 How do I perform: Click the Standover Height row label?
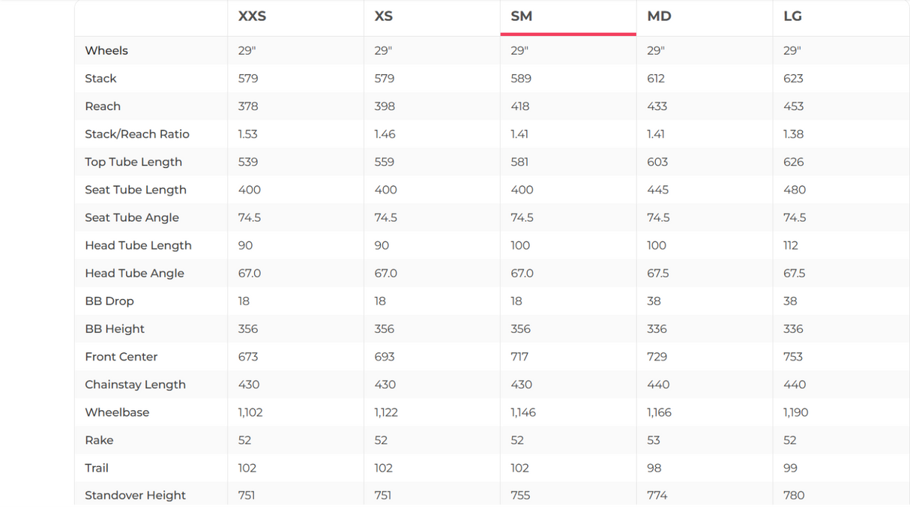click(x=135, y=496)
